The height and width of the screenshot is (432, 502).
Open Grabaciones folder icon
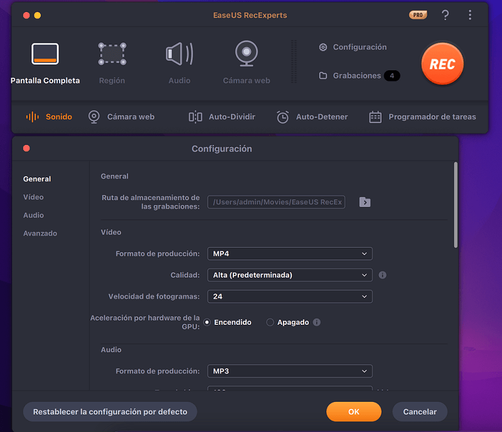tap(323, 75)
